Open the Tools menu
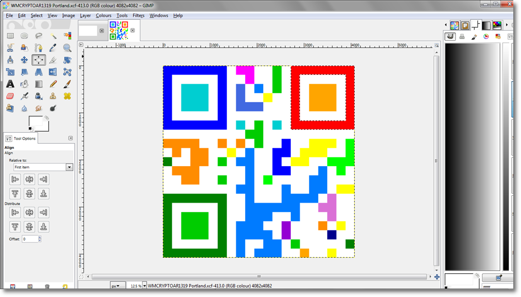Viewport: 521px width, 297px height. click(x=122, y=15)
